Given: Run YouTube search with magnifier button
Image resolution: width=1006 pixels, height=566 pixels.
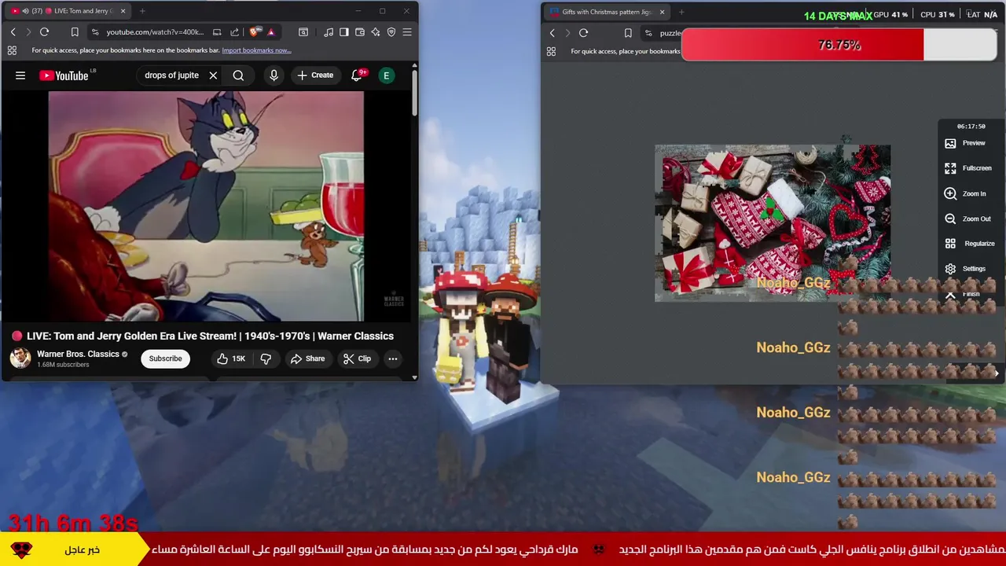Looking at the screenshot, I should [238, 75].
